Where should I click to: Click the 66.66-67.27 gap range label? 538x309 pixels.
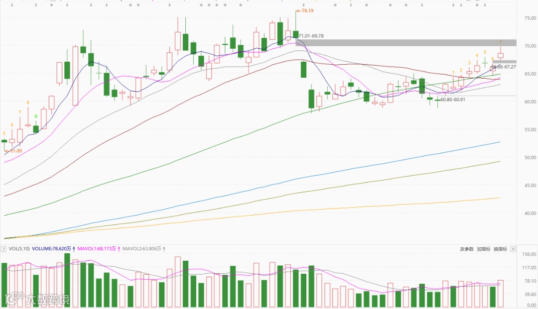[503, 67]
